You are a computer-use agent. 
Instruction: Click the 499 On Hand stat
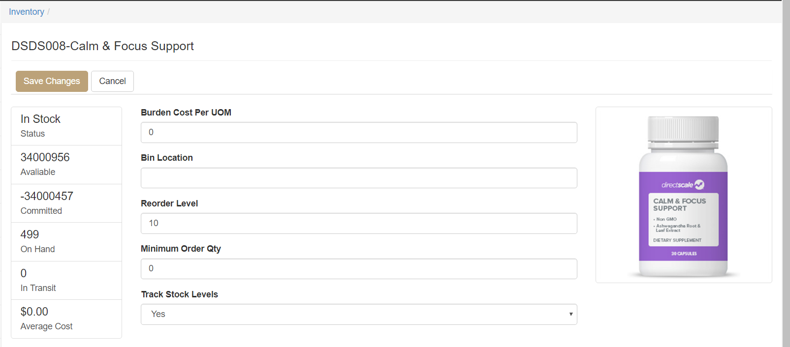[66, 241]
